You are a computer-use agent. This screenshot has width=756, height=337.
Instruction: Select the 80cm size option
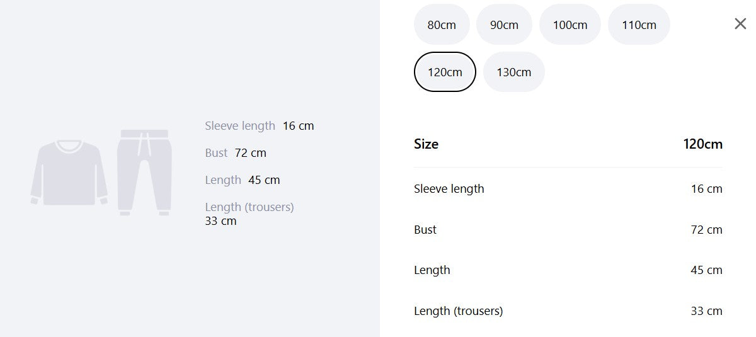pyautogui.click(x=442, y=25)
